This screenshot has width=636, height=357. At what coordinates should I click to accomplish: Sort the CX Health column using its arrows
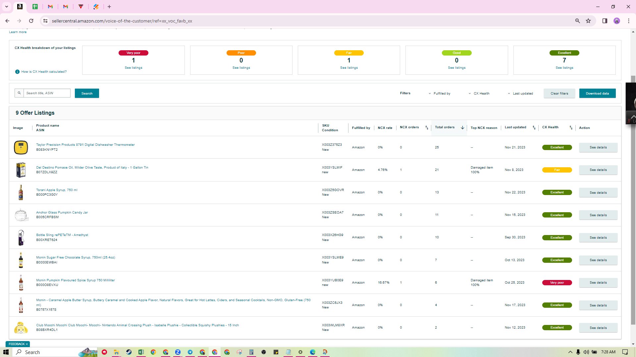click(x=571, y=128)
